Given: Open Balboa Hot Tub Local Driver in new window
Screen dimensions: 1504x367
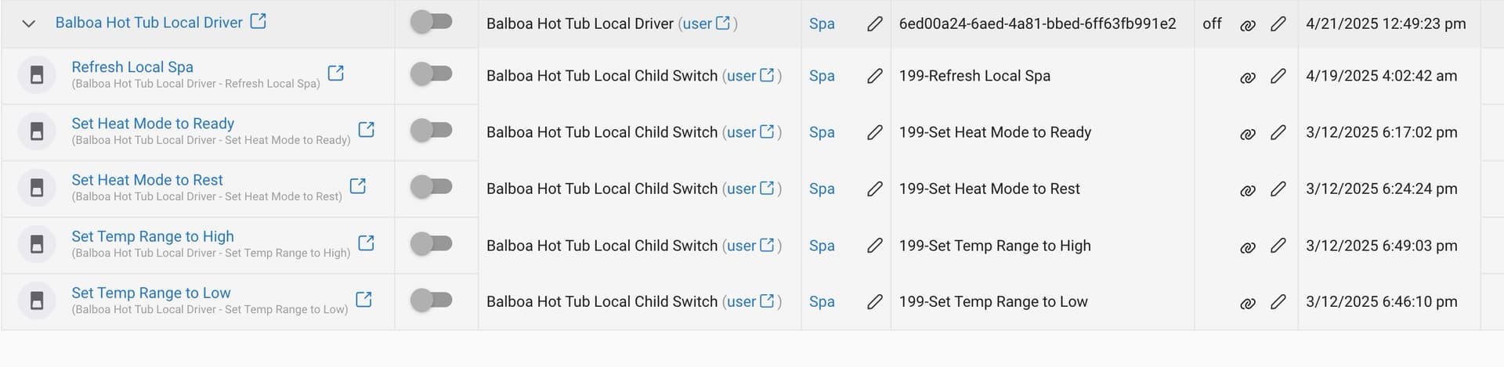Looking at the screenshot, I should pos(258,21).
